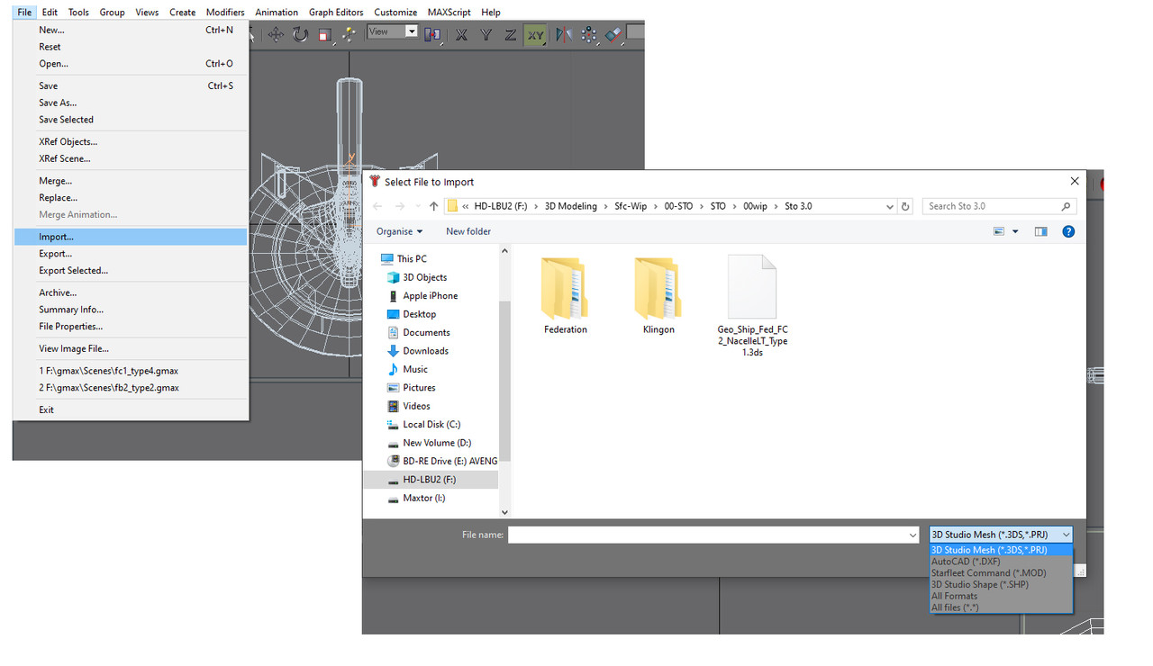Viewport: 1153px width, 666px height.
Task: Click the Mirror Selected Objects icon
Action: click(x=564, y=35)
